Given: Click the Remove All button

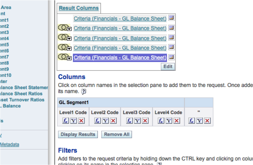Looking at the screenshot, I should pyautogui.click(x=116, y=134).
